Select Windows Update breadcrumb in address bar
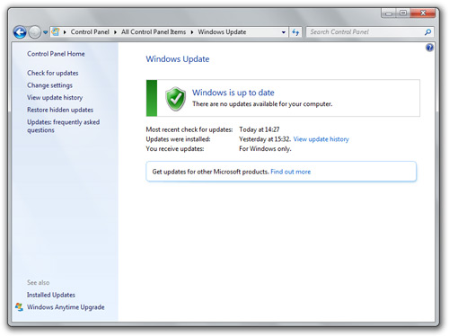 222,31
